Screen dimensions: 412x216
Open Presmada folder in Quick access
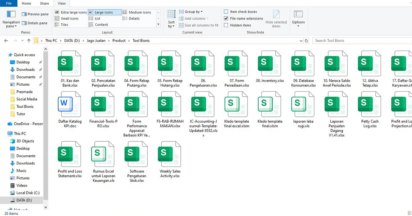[24, 92]
